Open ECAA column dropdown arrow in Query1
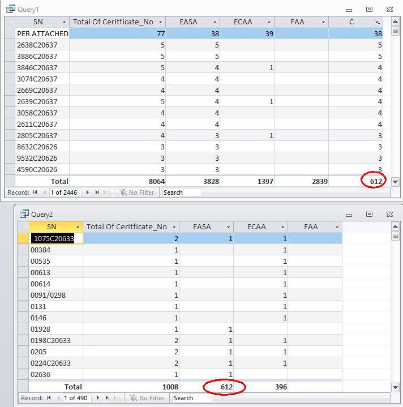The image size is (403, 407). tap(269, 22)
